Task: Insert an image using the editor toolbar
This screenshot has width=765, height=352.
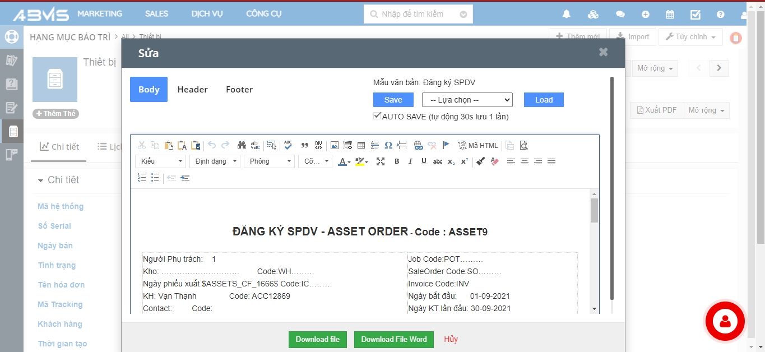Action: coord(335,145)
